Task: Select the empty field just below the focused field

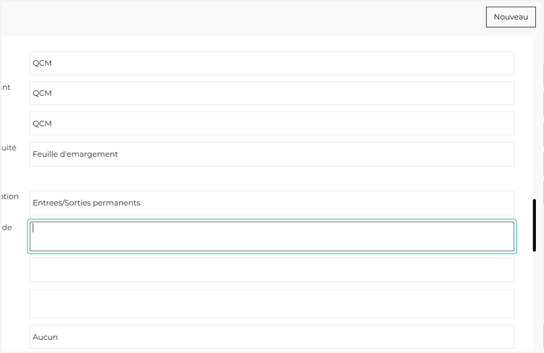Action: tap(272, 270)
